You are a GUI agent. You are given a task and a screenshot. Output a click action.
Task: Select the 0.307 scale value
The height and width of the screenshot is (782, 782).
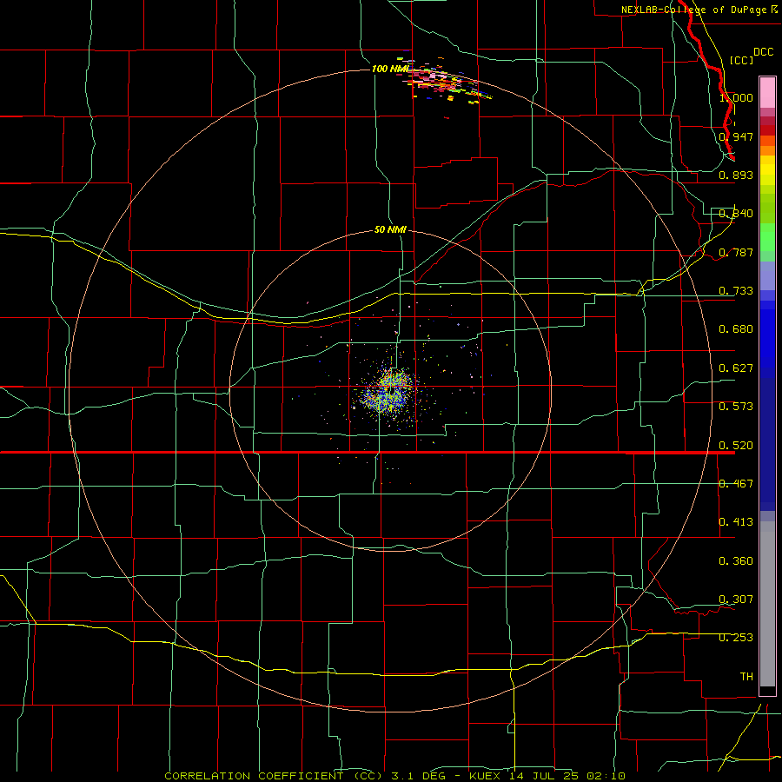(x=736, y=600)
